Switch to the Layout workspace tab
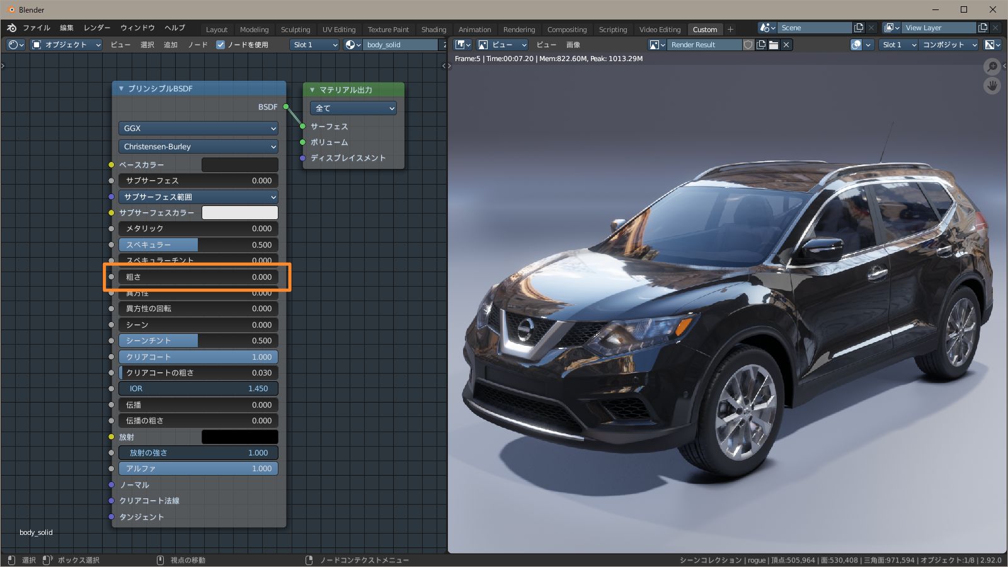The image size is (1008, 567). click(217, 30)
